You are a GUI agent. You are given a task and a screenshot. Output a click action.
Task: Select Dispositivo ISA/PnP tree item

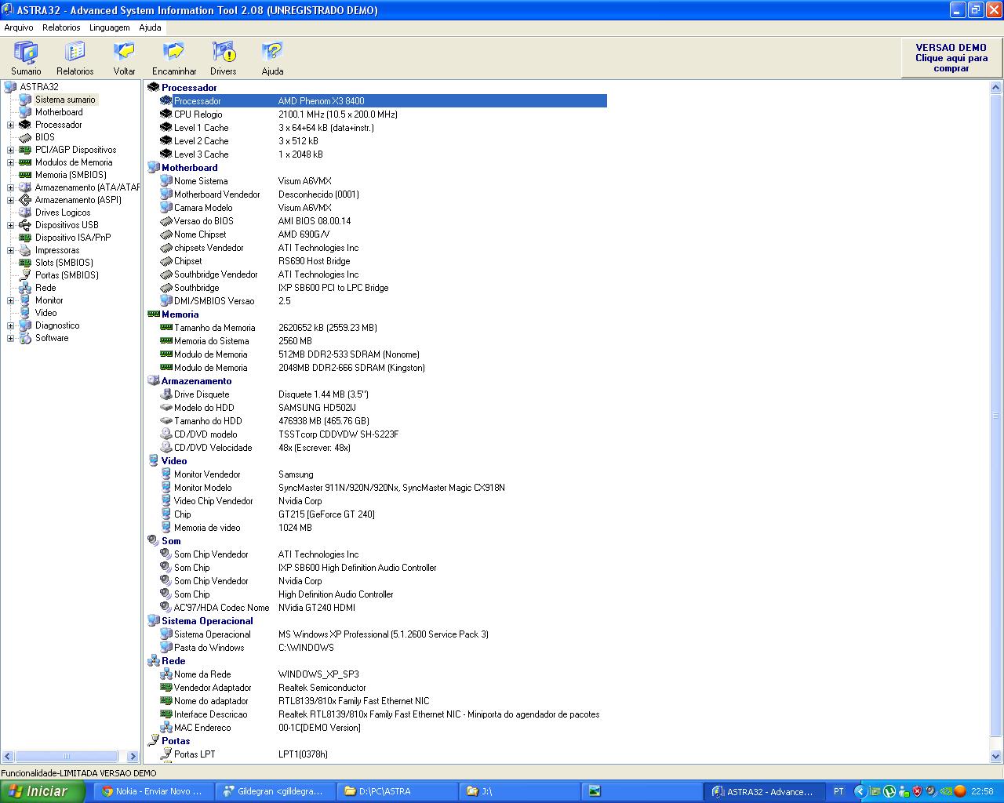(x=73, y=238)
